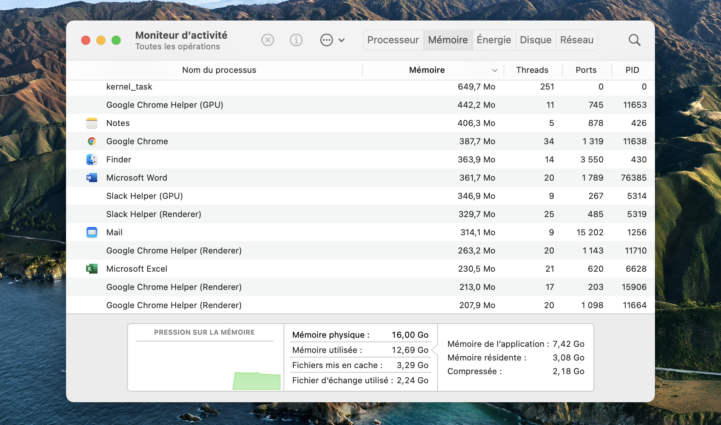Toggle sort direction arrow in Mémoire header
Image resolution: width=721 pixels, height=425 pixels.
(494, 70)
